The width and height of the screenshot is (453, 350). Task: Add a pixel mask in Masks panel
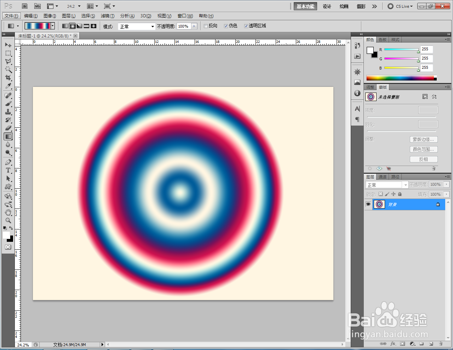point(425,96)
